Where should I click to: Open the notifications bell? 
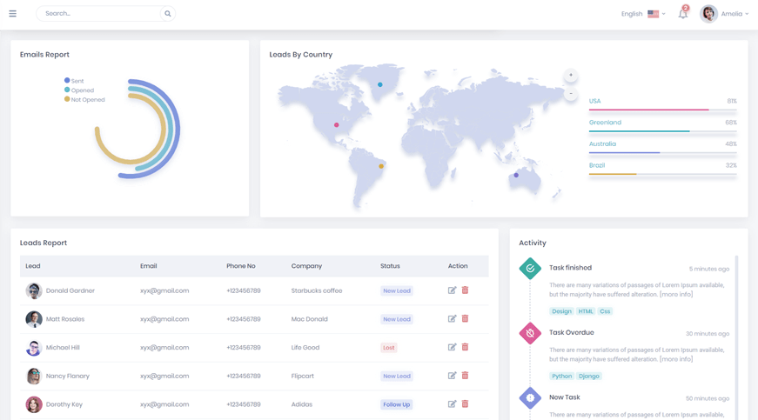point(683,14)
